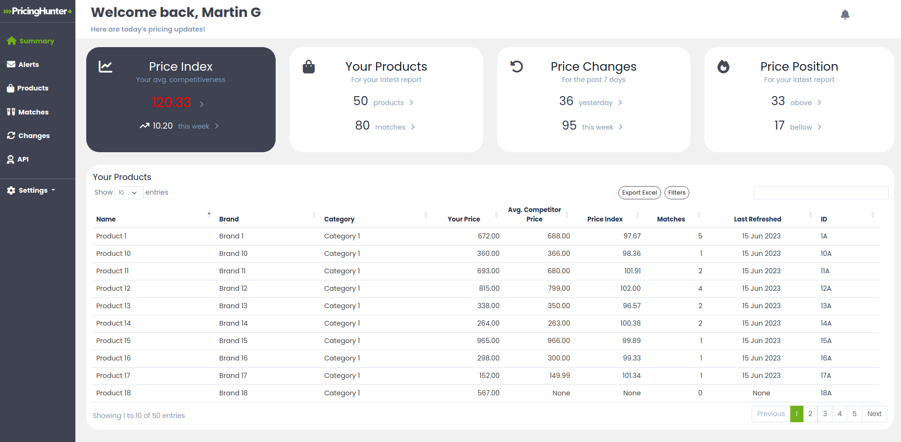The image size is (901, 442).
Task: Click the notification bell icon
Action: pos(845,15)
